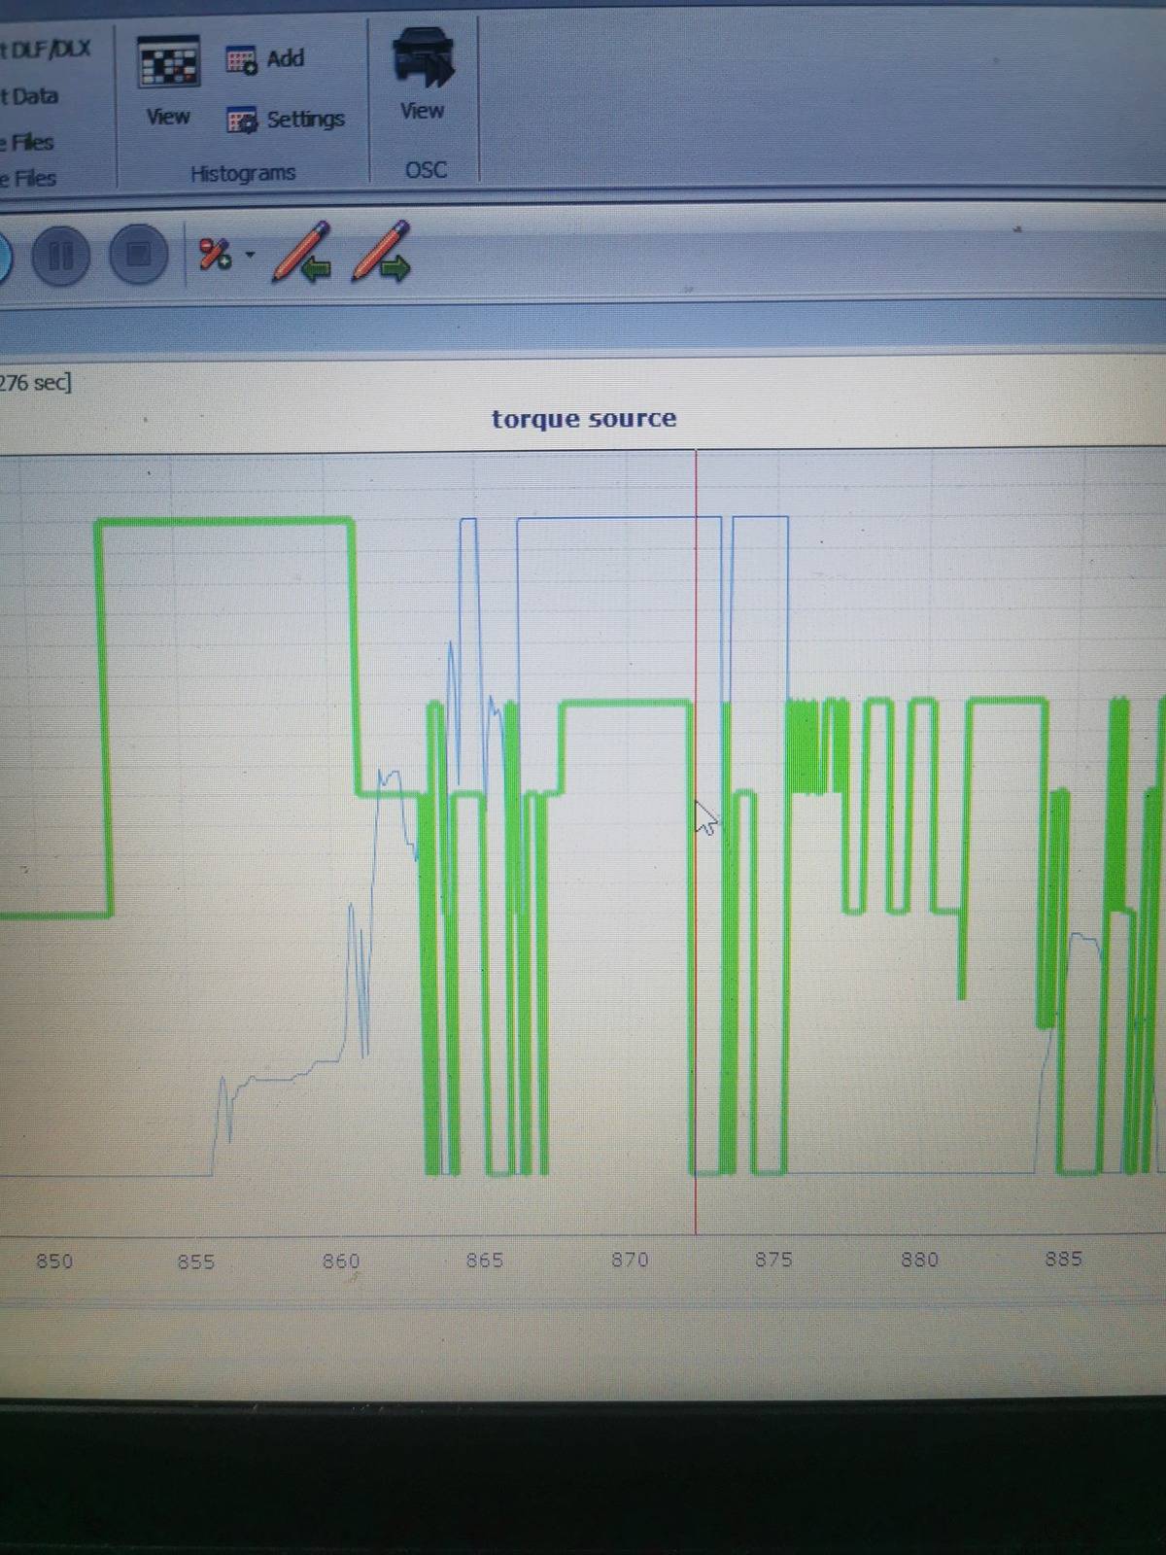Click the percent icon in toolbar

tap(214, 255)
